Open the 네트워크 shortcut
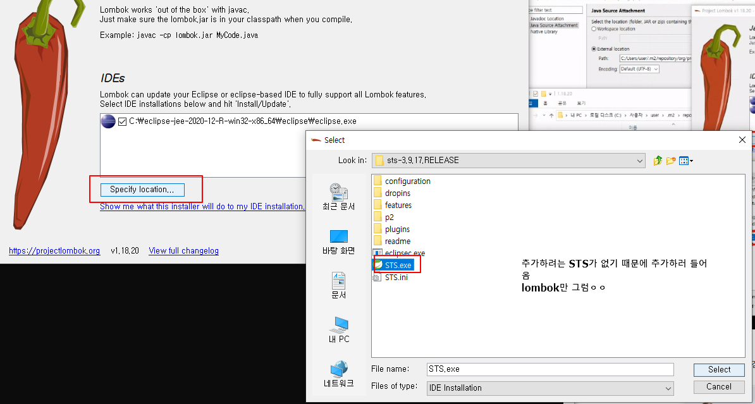 coord(339,374)
